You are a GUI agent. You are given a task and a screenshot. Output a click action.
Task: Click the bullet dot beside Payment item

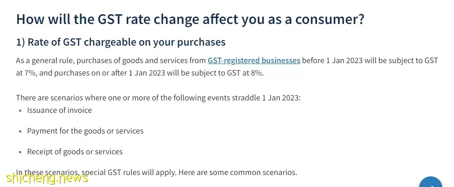[20, 131]
